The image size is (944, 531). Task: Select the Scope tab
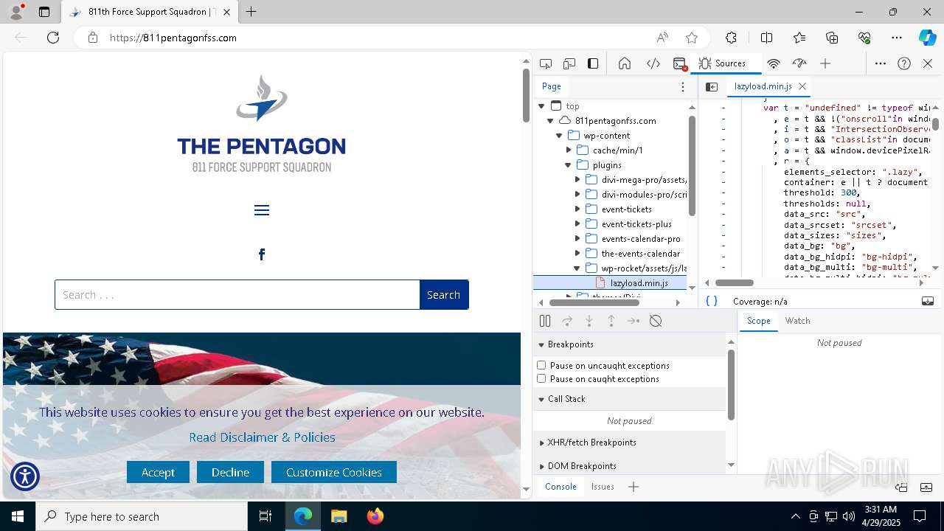point(758,321)
